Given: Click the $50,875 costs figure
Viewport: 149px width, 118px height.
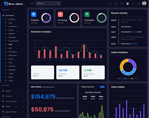Looking at the screenshot, I should (42, 109).
